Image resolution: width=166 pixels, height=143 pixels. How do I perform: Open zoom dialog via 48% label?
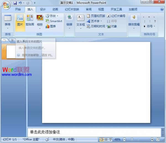point(117,139)
